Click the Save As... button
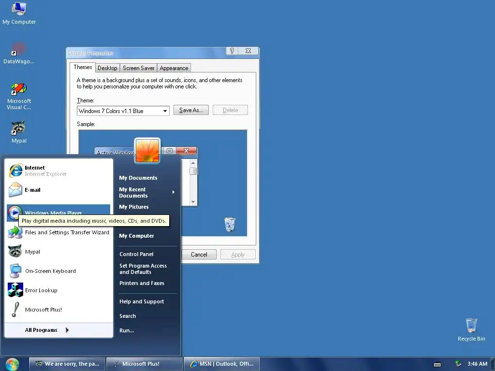 pos(191,110)
